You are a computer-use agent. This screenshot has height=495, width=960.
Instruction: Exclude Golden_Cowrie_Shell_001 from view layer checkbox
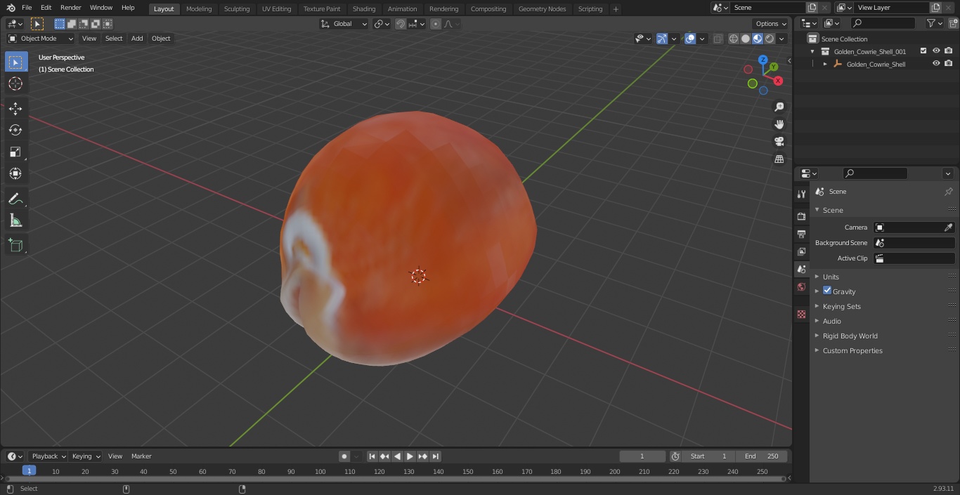[x=923, y=51]
